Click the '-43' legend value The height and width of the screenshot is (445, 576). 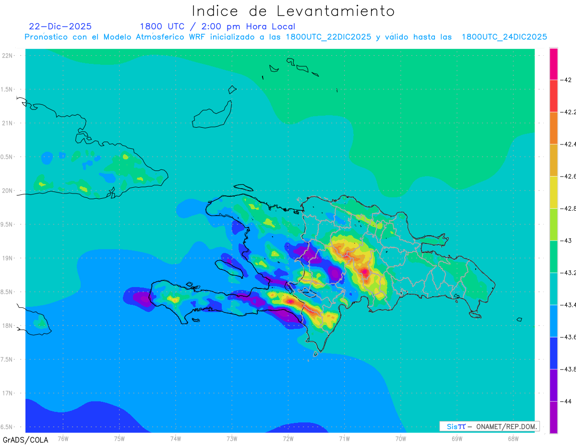[x=566, y=241]
